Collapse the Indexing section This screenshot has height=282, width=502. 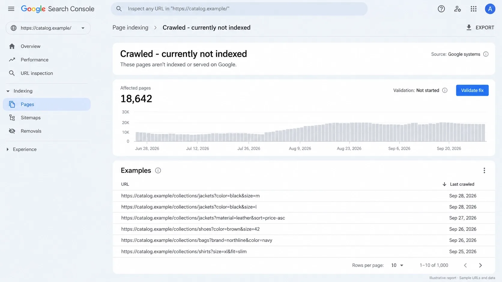(8, 91)
